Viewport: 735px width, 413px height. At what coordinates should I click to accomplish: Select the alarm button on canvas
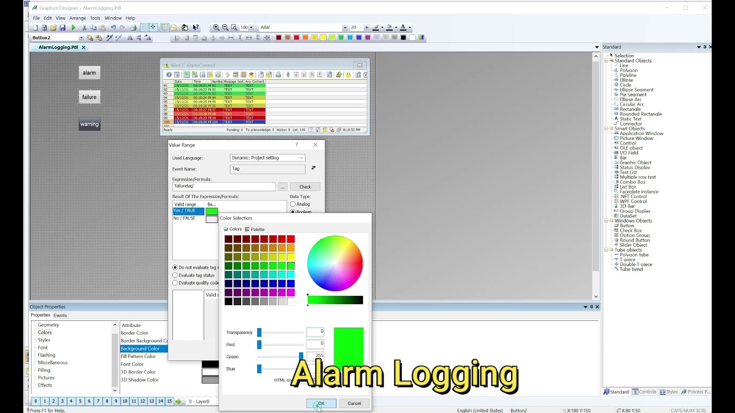(89, 72)
